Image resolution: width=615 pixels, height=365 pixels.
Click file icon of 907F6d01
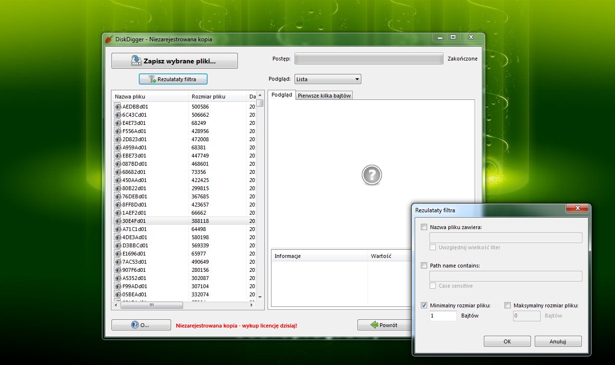[x=118, y=270]
